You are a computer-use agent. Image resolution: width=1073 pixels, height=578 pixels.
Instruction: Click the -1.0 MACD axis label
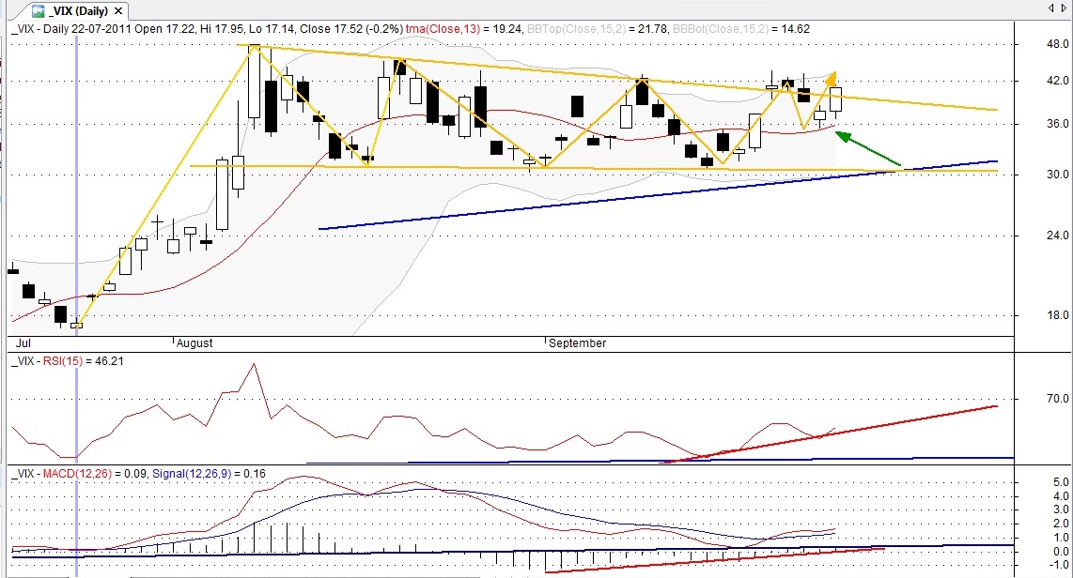tap(1059, 565)
